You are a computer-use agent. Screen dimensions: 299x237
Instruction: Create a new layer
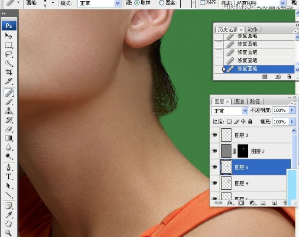coord(274,203)
